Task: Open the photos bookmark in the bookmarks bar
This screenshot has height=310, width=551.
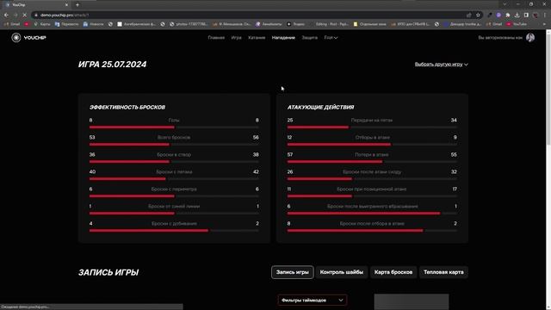Action: (189, 24)
